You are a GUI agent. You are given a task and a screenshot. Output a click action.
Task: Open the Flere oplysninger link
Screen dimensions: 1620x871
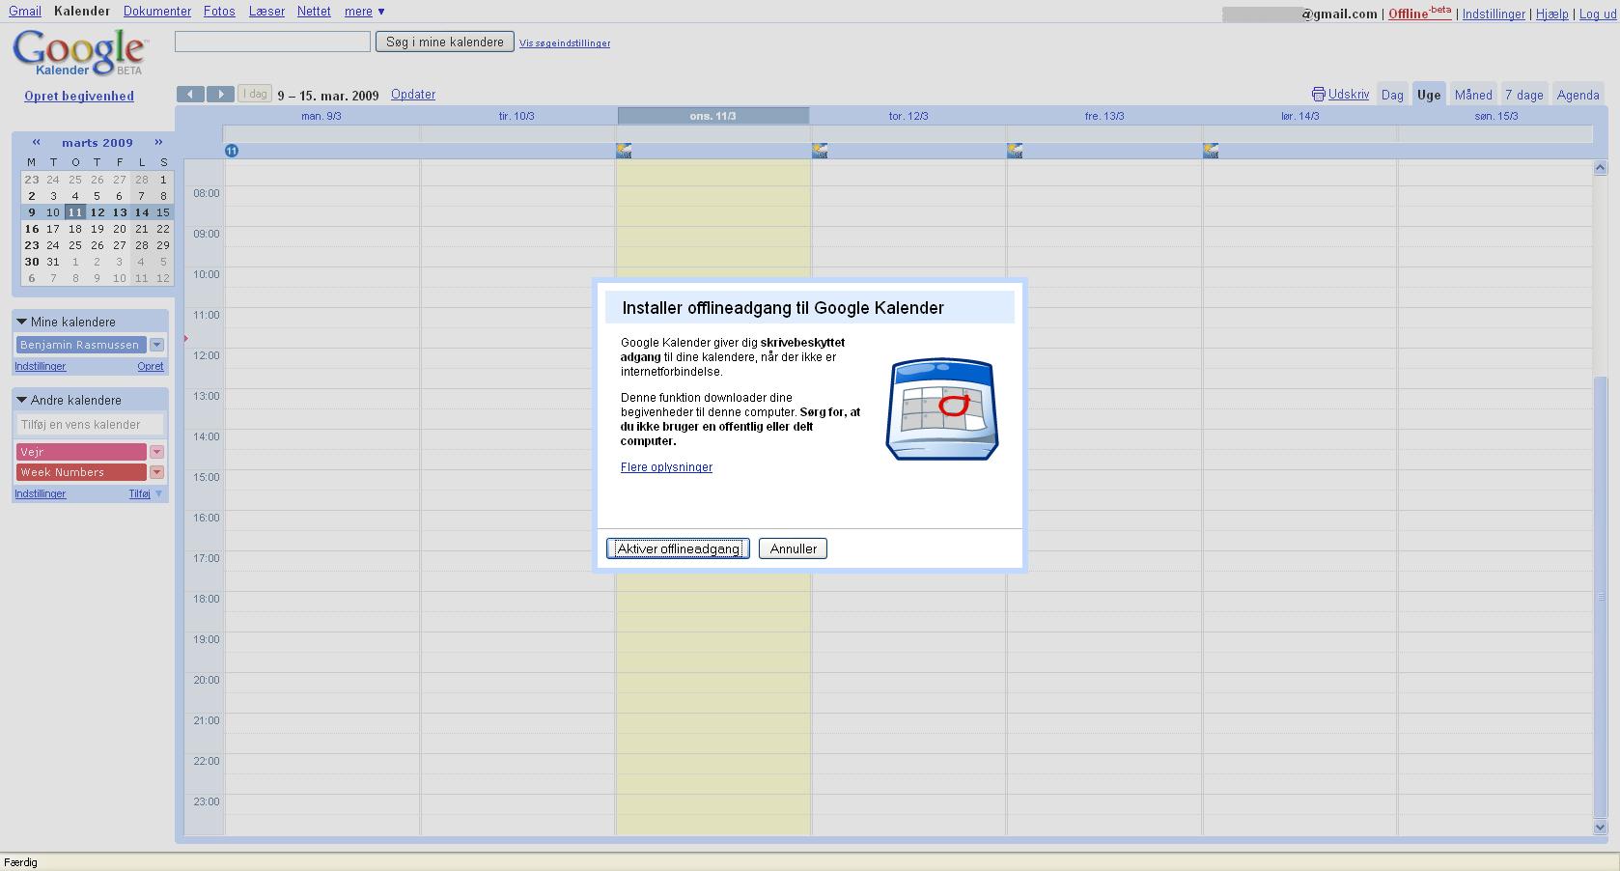(x=666, y=467)
